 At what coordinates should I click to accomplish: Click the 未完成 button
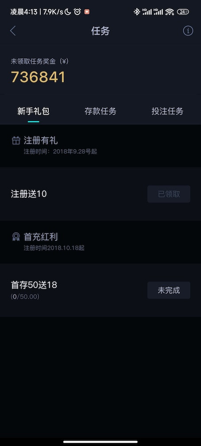coord(169,290)
